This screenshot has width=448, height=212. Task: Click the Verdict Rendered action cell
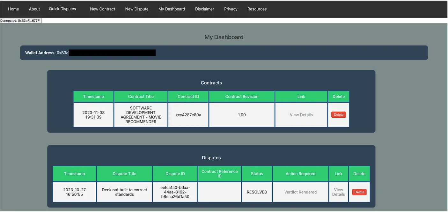point(300,192)
